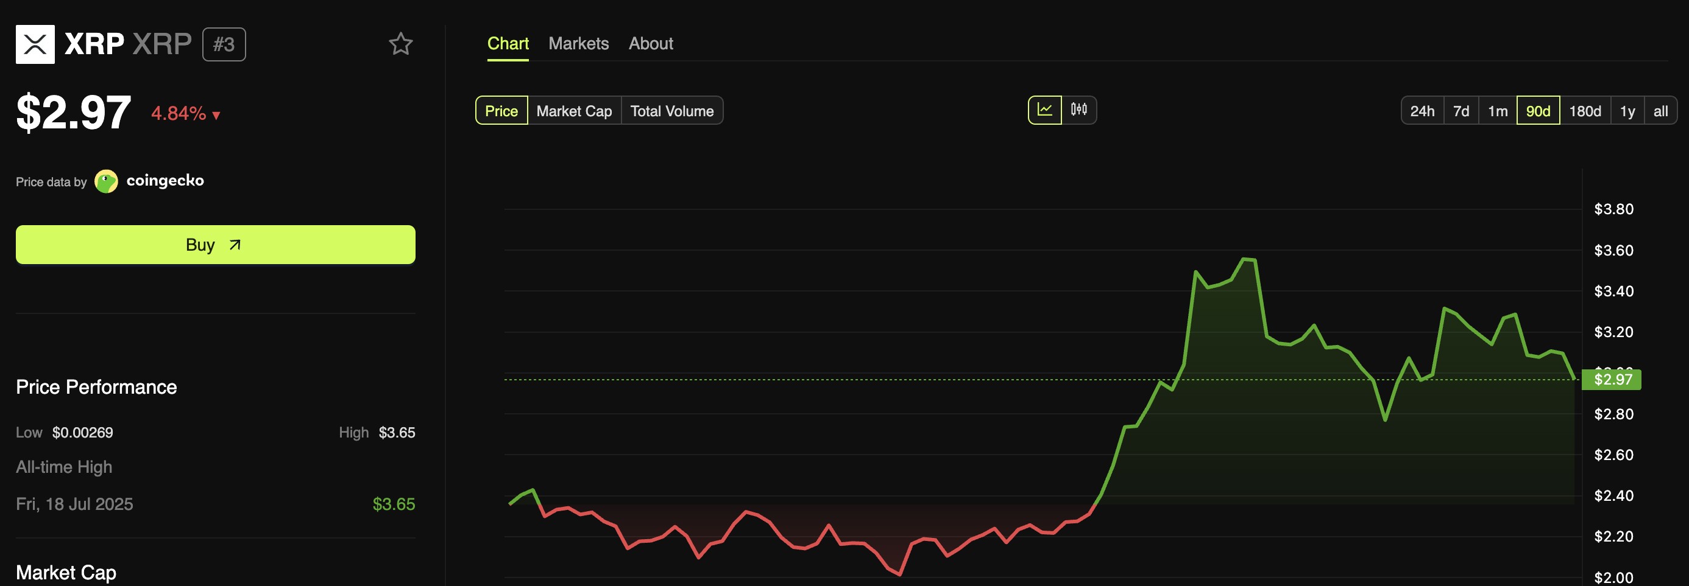Click the Price data by label
Image resolution: width=1689 pixels, height=586 pixels.
pyautogui.click(x=51, y=182)
